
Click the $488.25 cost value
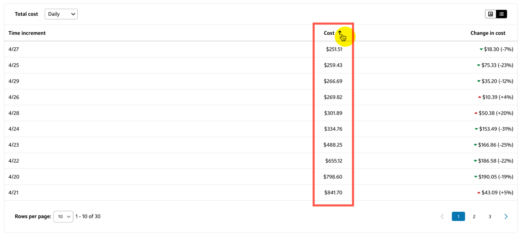(333, 145)
